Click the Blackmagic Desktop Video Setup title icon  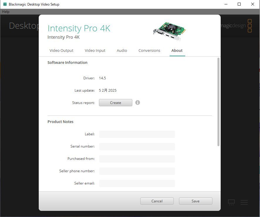point(5,4)
